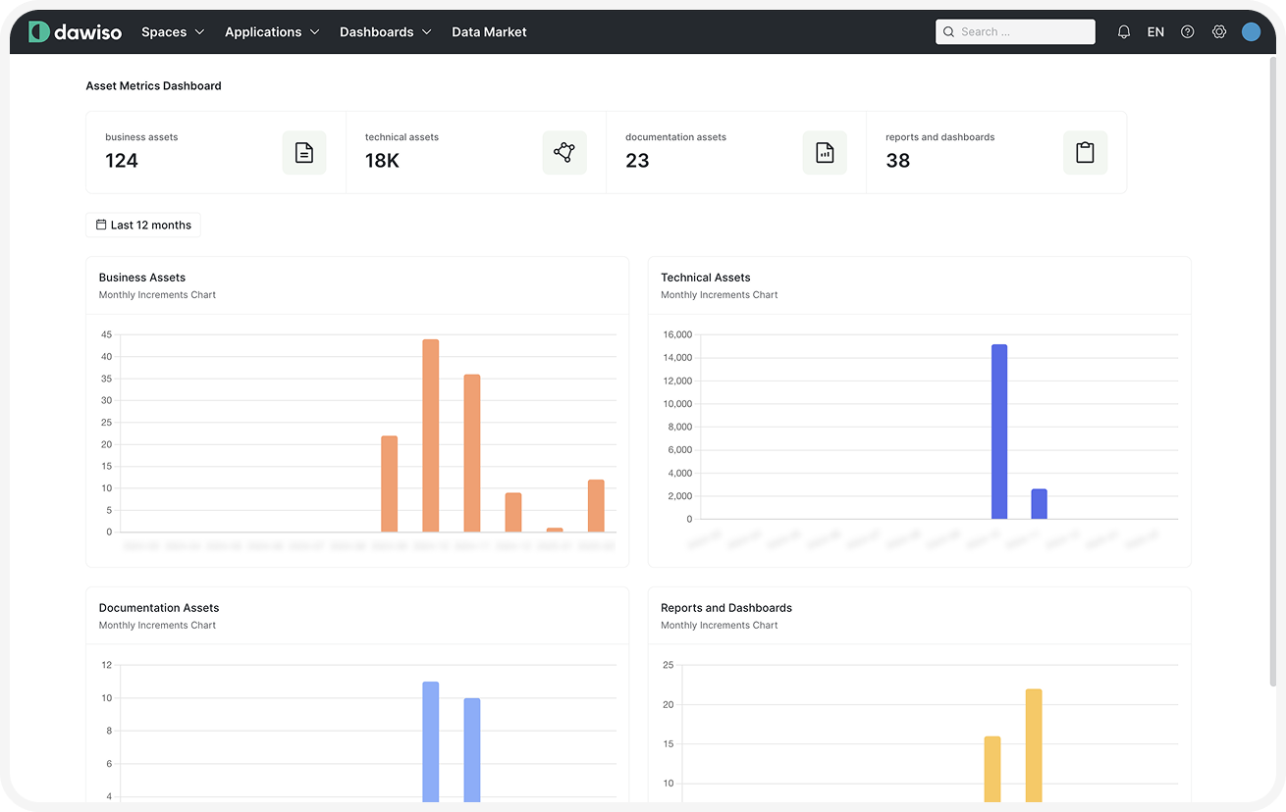Click the chart-file icon on documentation assets card
The width and height of the screenshot is (1286, 812).
point(824,153)
